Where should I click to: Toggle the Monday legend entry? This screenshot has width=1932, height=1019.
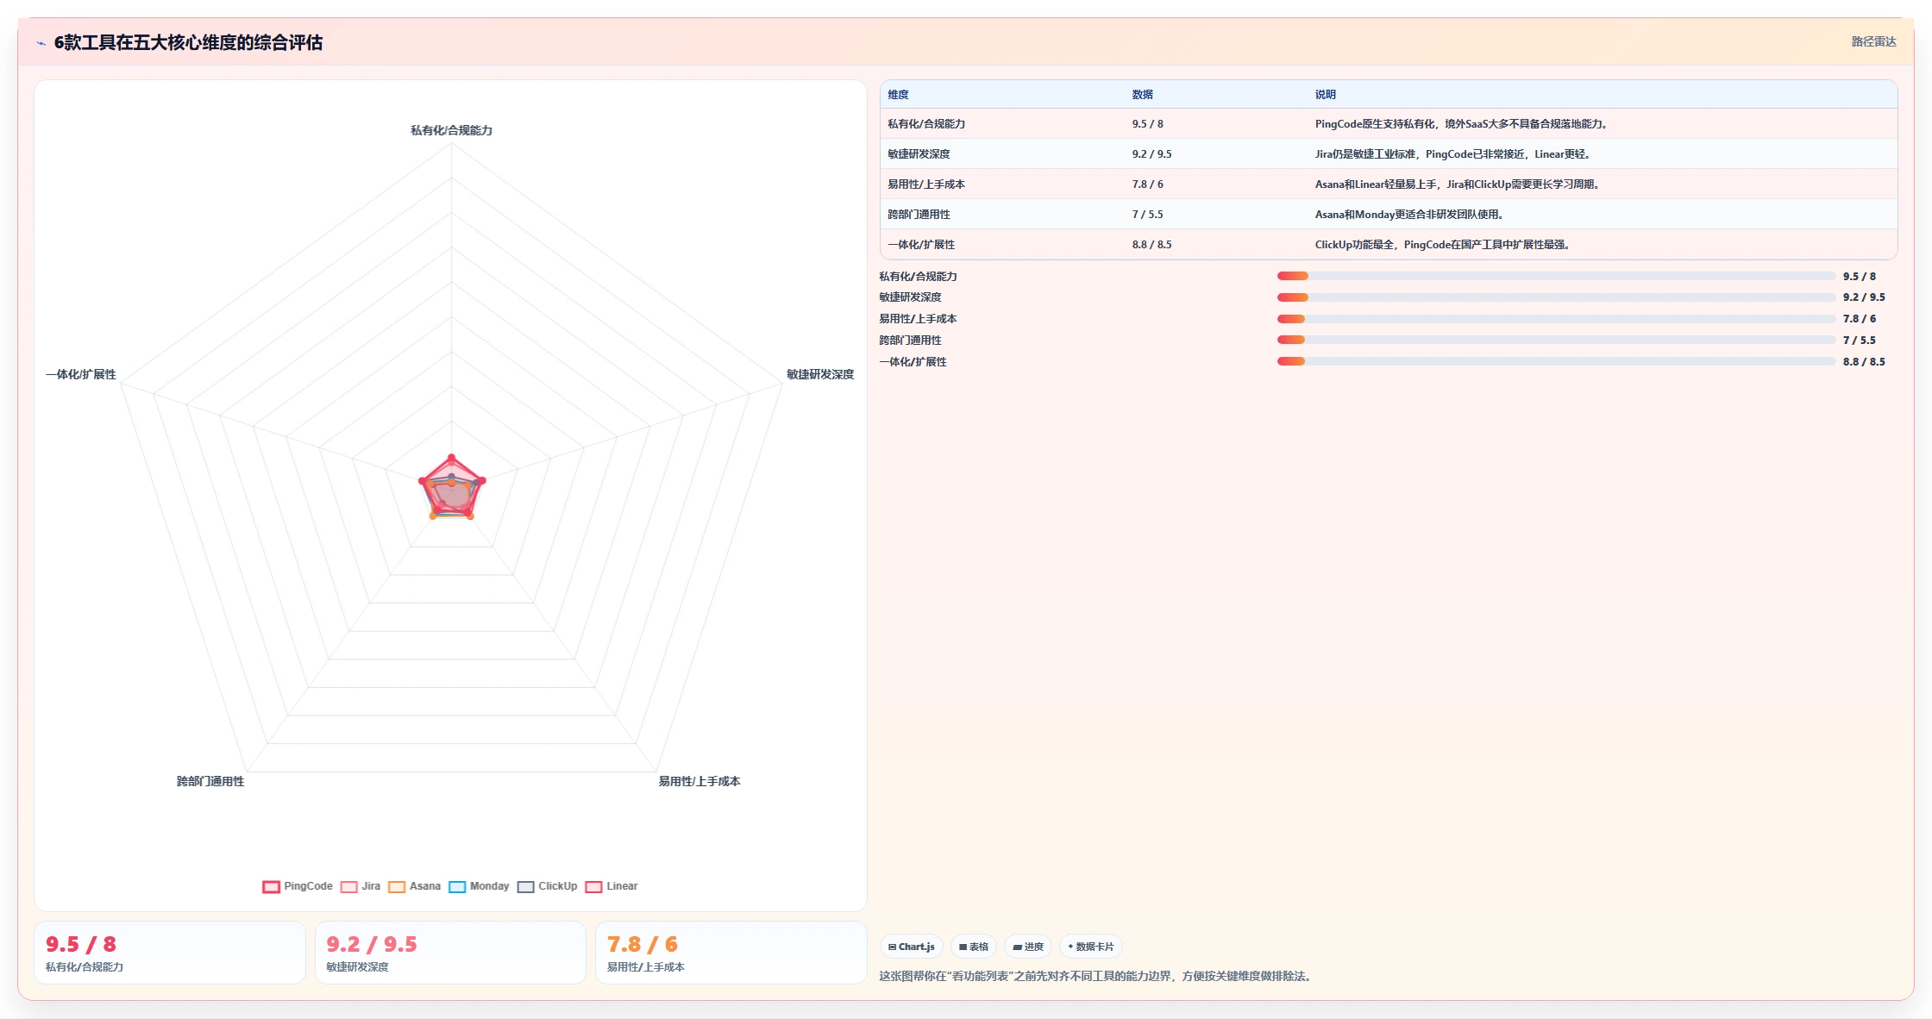click(479, 886)
